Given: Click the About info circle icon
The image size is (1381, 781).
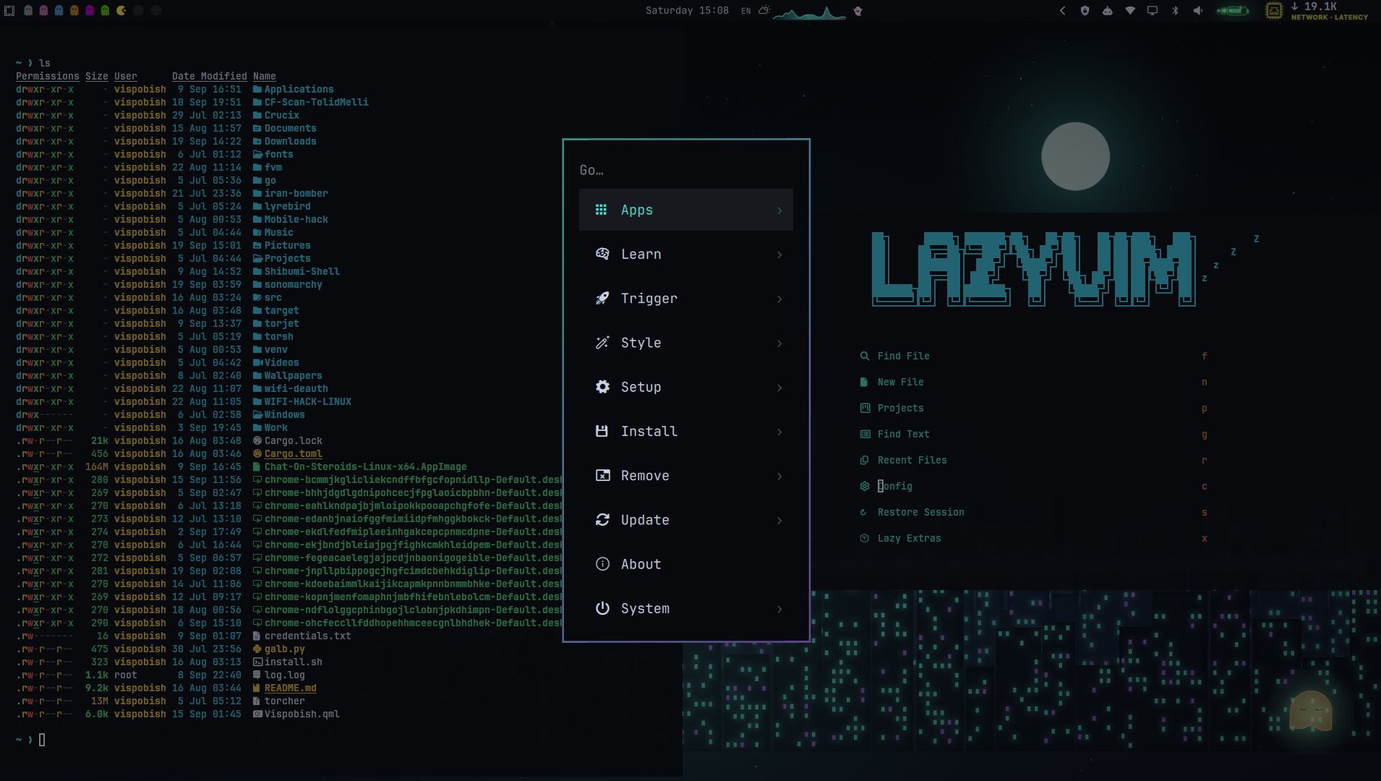Looking at the screenshot, I should [602, 564].
